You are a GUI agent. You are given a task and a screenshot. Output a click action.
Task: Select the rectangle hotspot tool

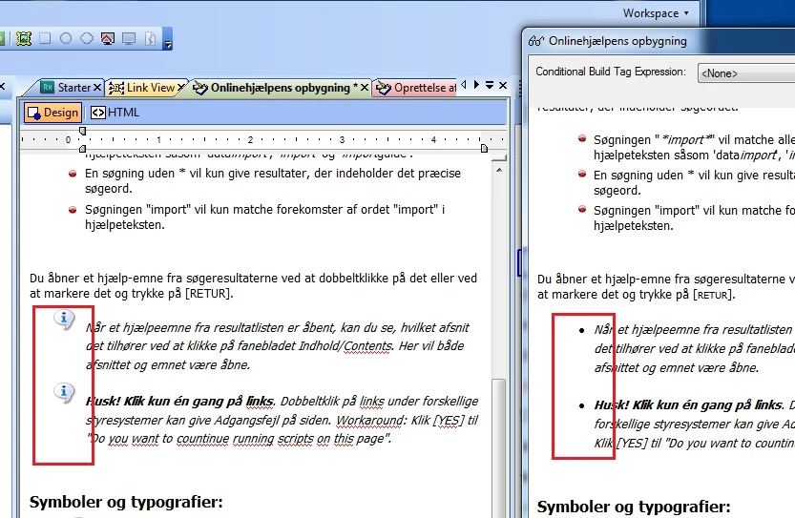click(45, 38)
